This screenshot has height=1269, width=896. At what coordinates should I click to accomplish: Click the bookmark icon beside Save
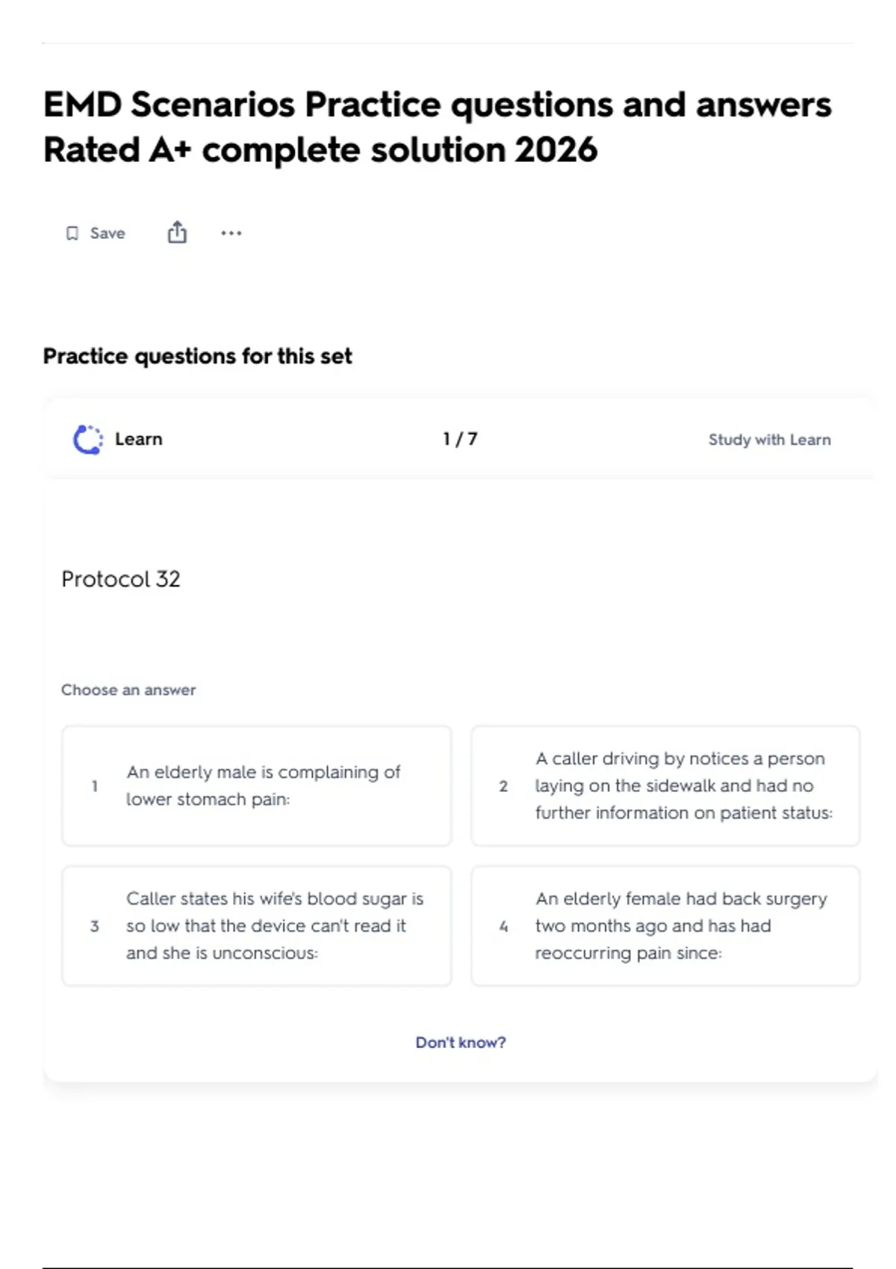tap(72, 234)
